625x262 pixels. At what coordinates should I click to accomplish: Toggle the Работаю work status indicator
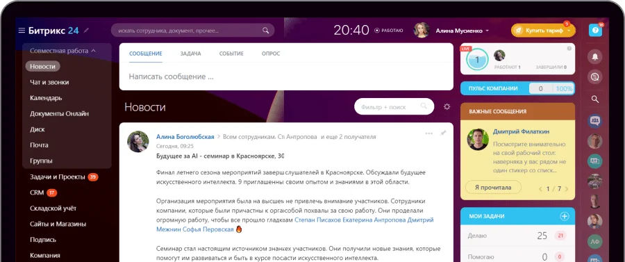point(389,31)
